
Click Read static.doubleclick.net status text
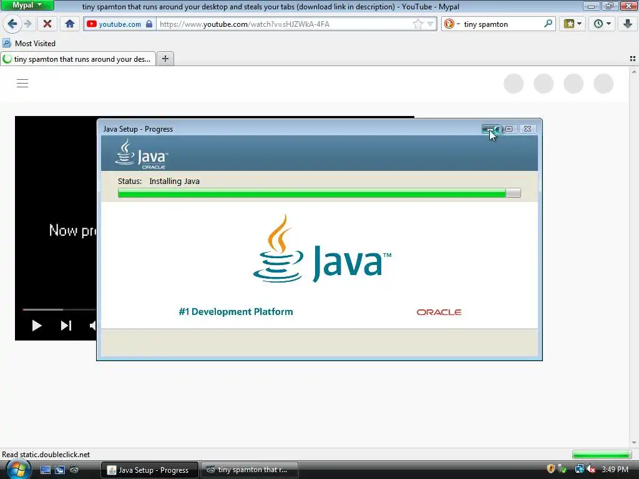pos(46,454)
